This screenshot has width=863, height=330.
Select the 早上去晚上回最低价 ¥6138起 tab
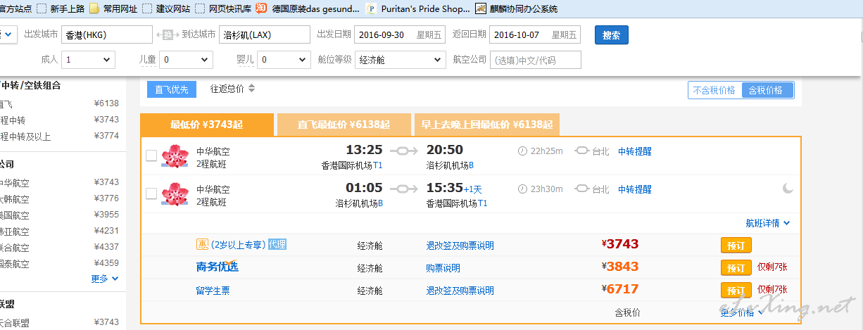(486, 125)
